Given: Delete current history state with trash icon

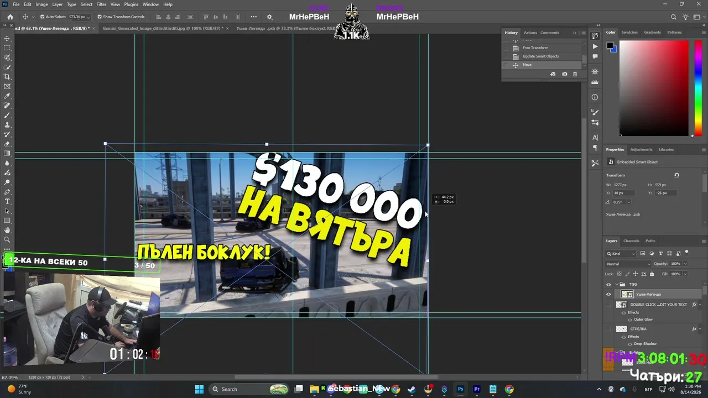Looking at the screenshot, I should 575,74.
